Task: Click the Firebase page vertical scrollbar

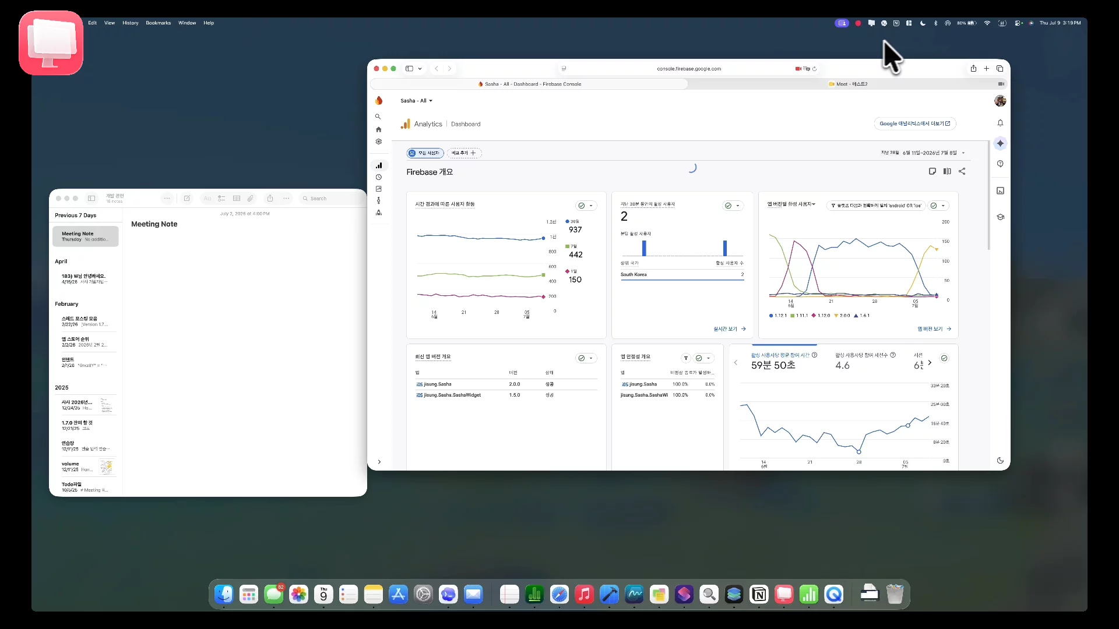Action: click(x=988, y=195)
